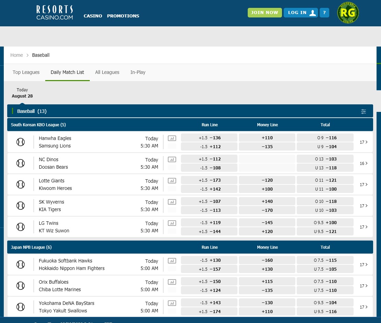
Task: Click baseball icon beside NC Dinos match
Action: point(21,163)
